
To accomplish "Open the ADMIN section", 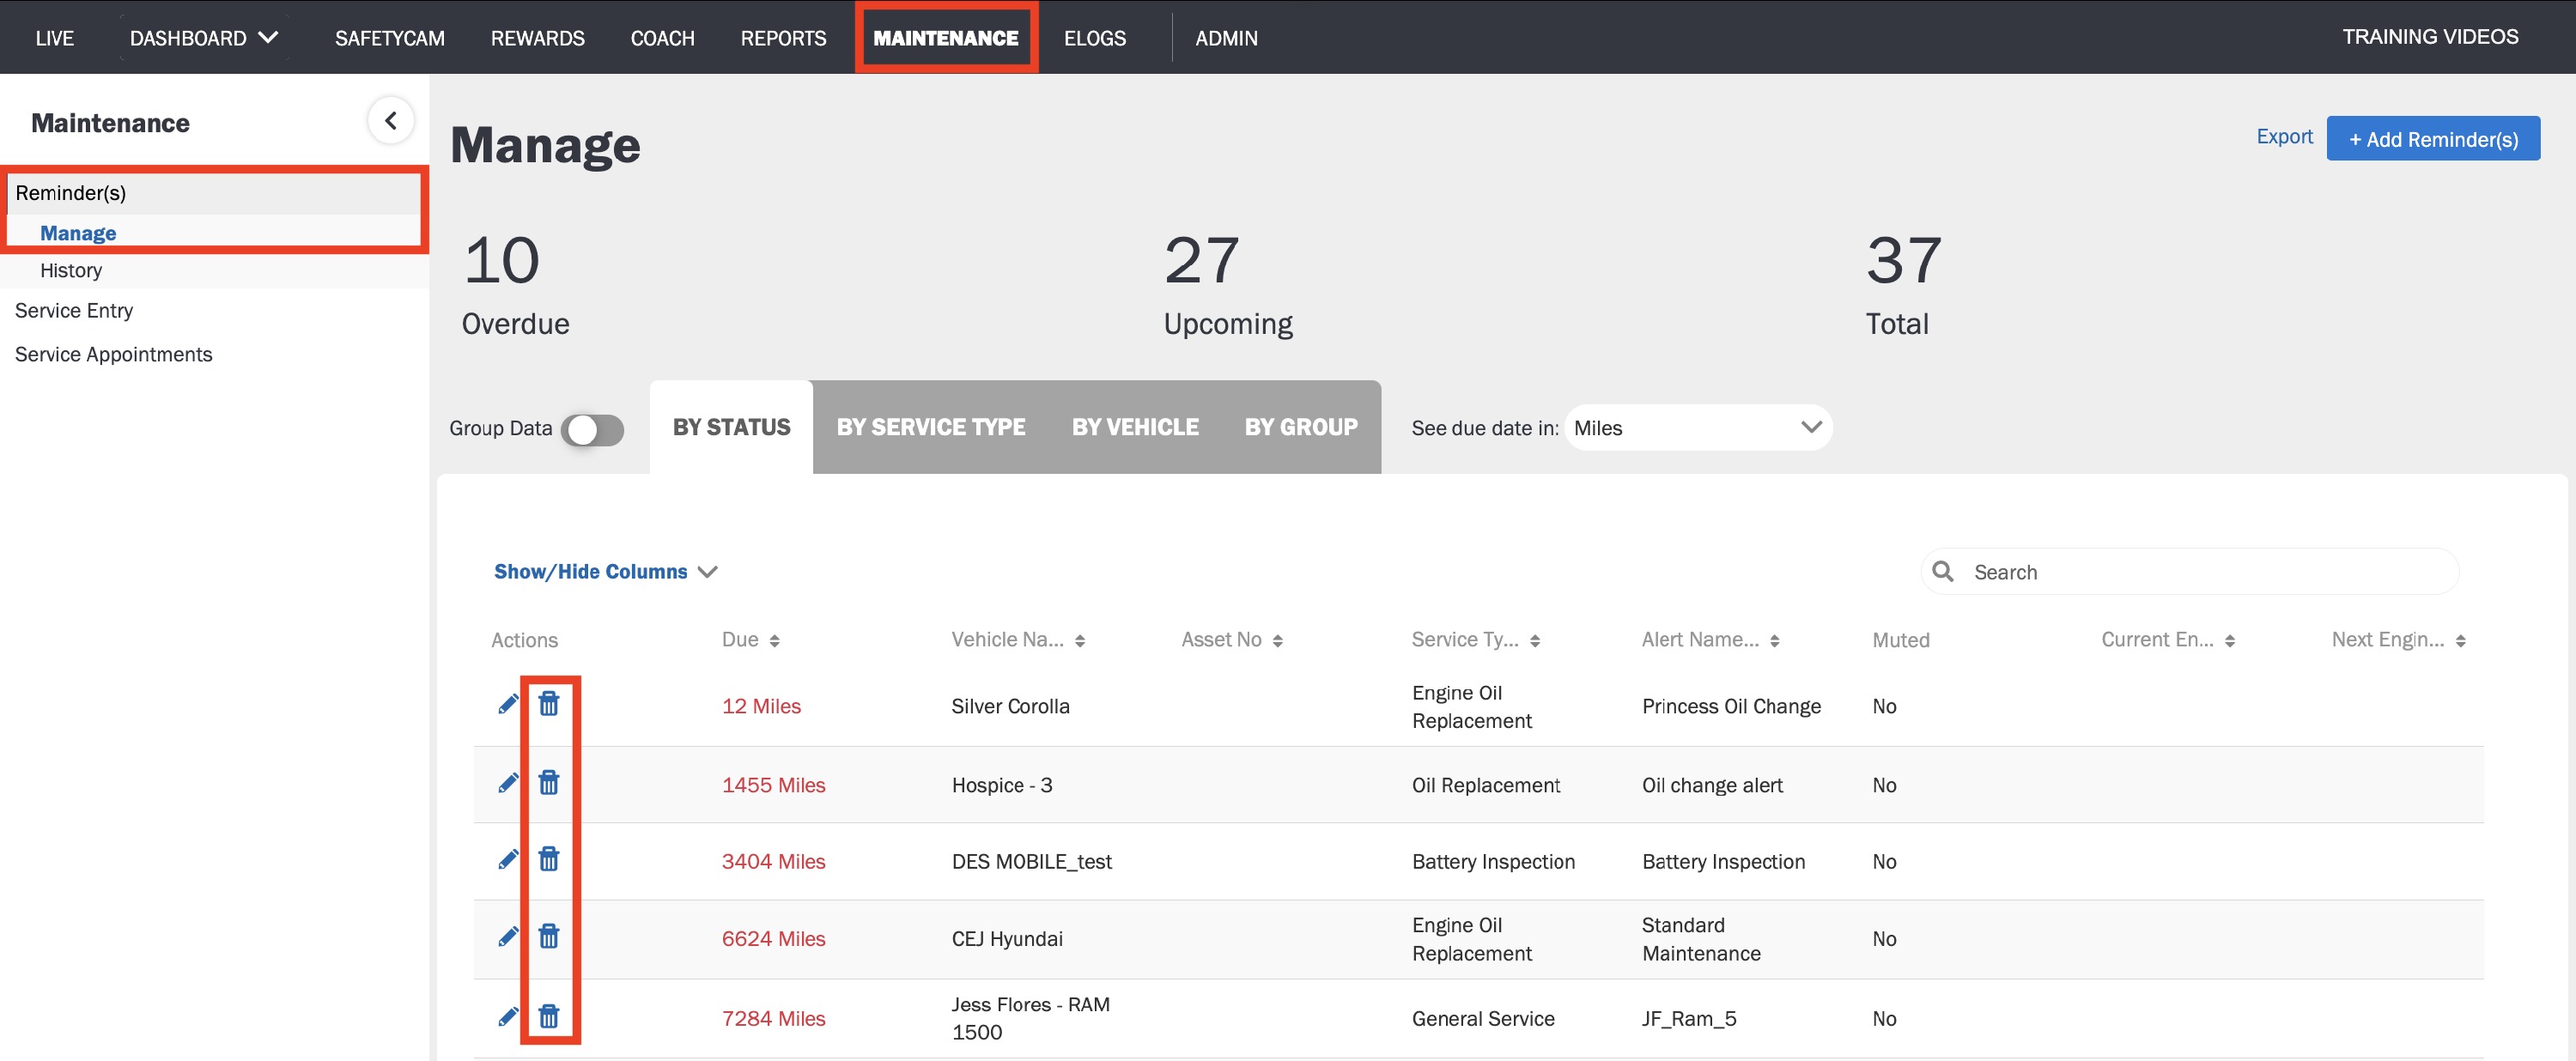I will 1226,38.
